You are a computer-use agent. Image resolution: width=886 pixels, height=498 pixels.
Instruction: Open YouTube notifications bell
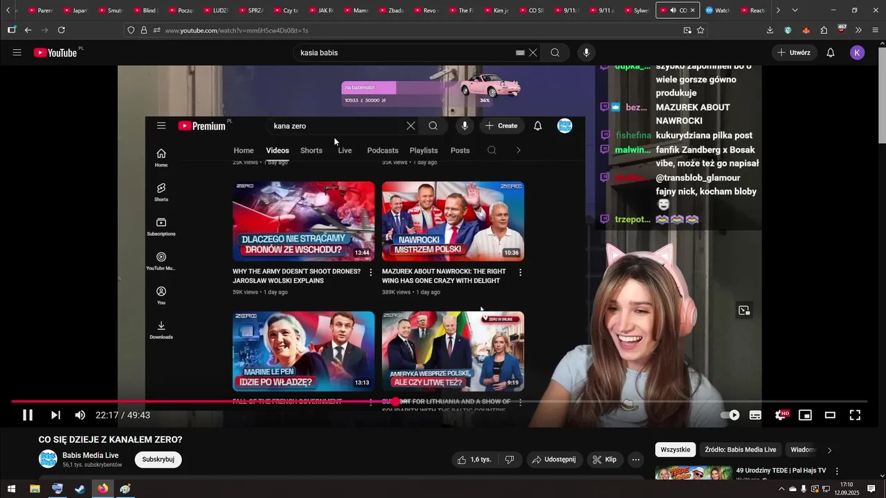click(831, 53)
